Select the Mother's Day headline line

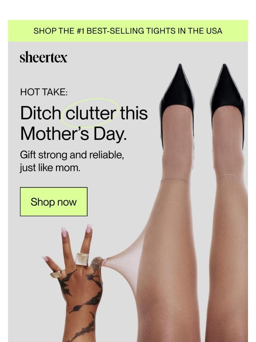point(74,134)
